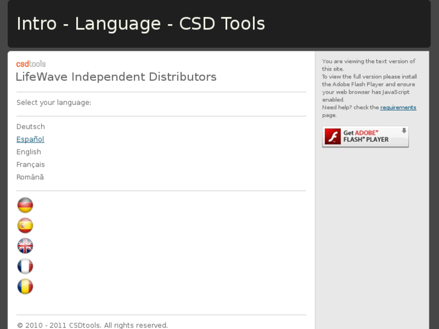
Task: Select English language link
Action: (x=28, y=152)
